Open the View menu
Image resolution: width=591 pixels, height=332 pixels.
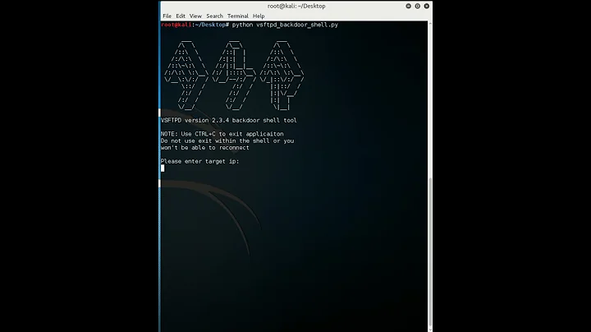click(x=195, y=16)
